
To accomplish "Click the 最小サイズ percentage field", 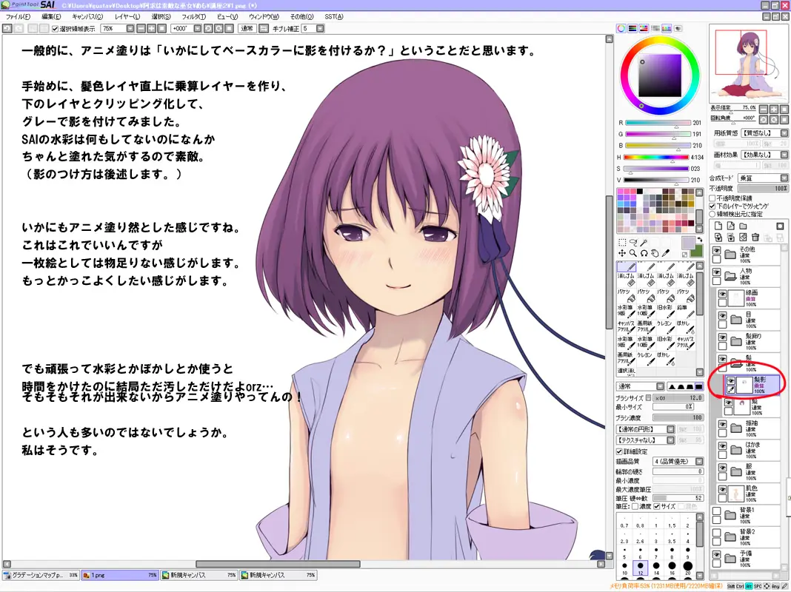I will pyautogui.click(x=673, y=406).
